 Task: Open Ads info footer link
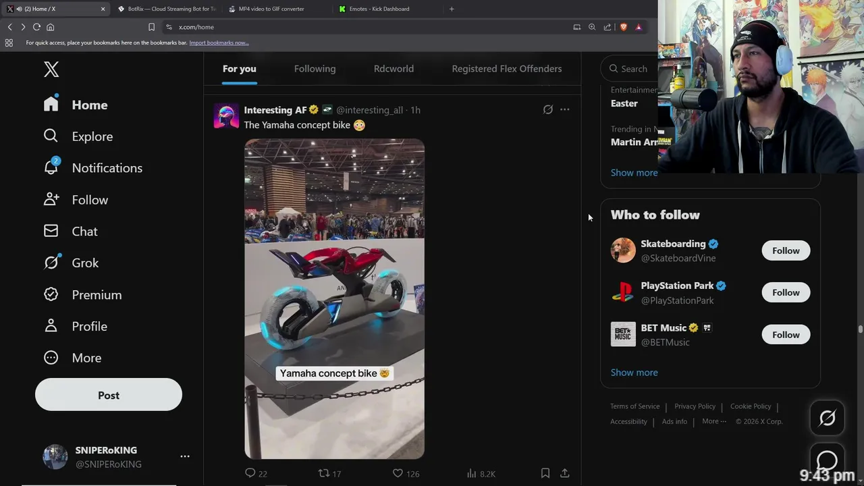point(674,421)
